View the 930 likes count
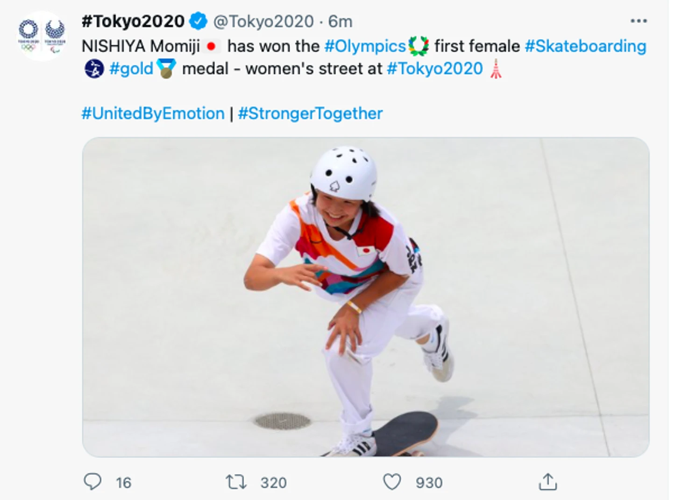The height and width of the screenshot is (500, 682). point(429,483)
